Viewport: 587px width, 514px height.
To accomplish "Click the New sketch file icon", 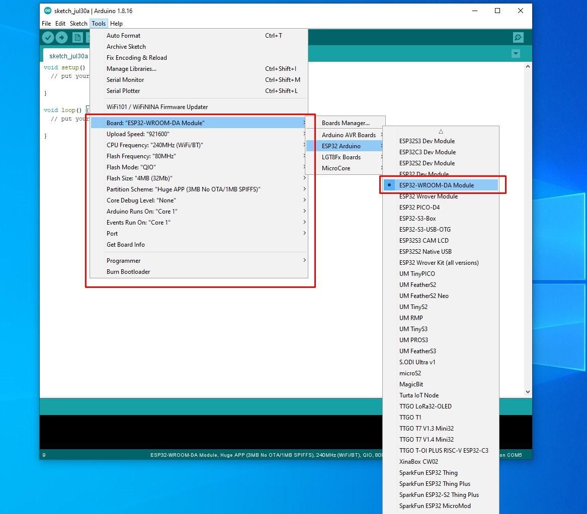I will 77,37.
